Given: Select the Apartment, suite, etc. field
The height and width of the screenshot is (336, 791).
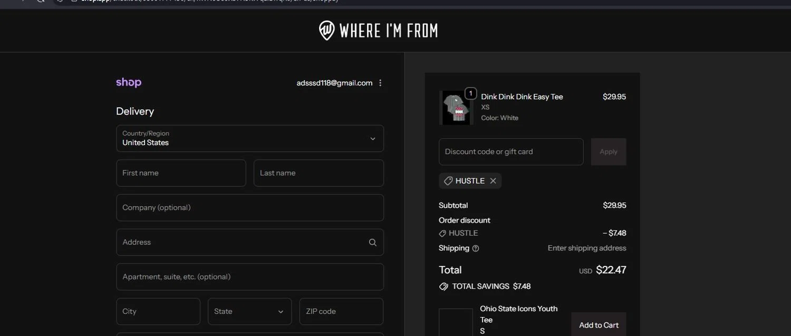Looking at the screenshot, I should coord(250,277).
